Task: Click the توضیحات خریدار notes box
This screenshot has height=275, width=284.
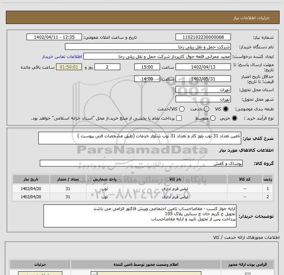Action: point(140,216)
